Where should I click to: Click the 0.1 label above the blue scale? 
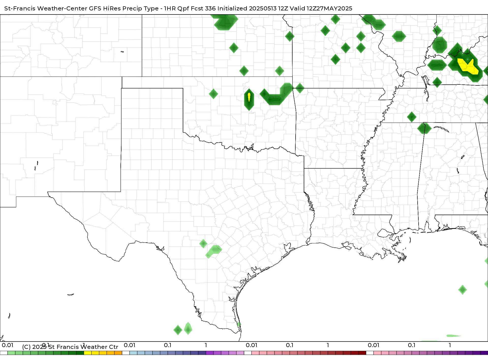[x=168, y=345]
